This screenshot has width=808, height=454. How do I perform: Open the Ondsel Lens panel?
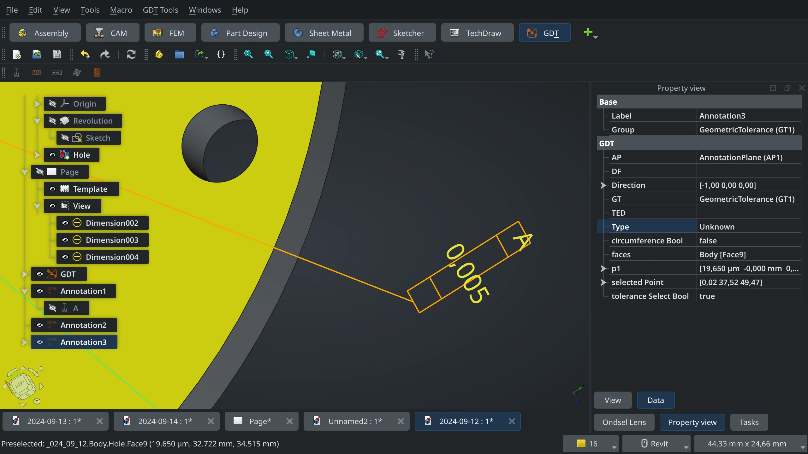(x=624, y=422)
